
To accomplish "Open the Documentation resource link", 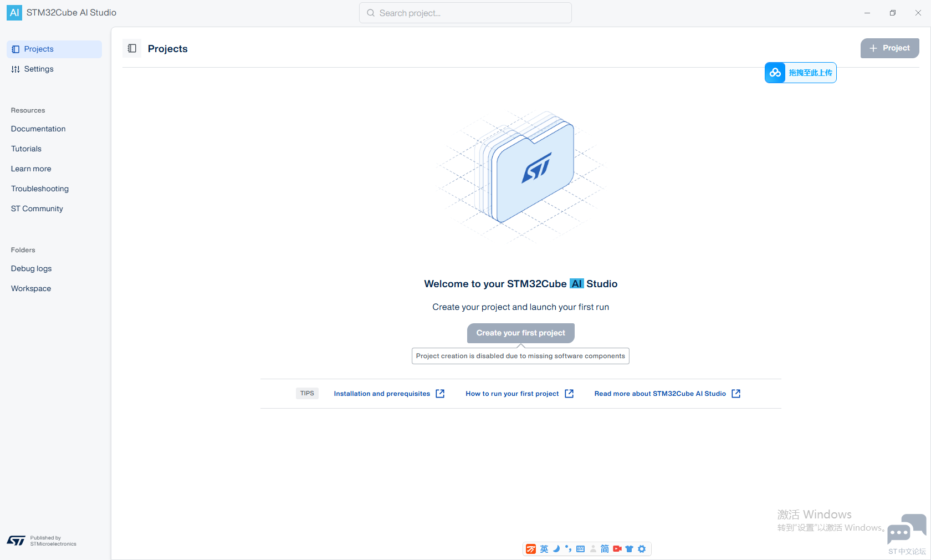I will click(38, 129).
